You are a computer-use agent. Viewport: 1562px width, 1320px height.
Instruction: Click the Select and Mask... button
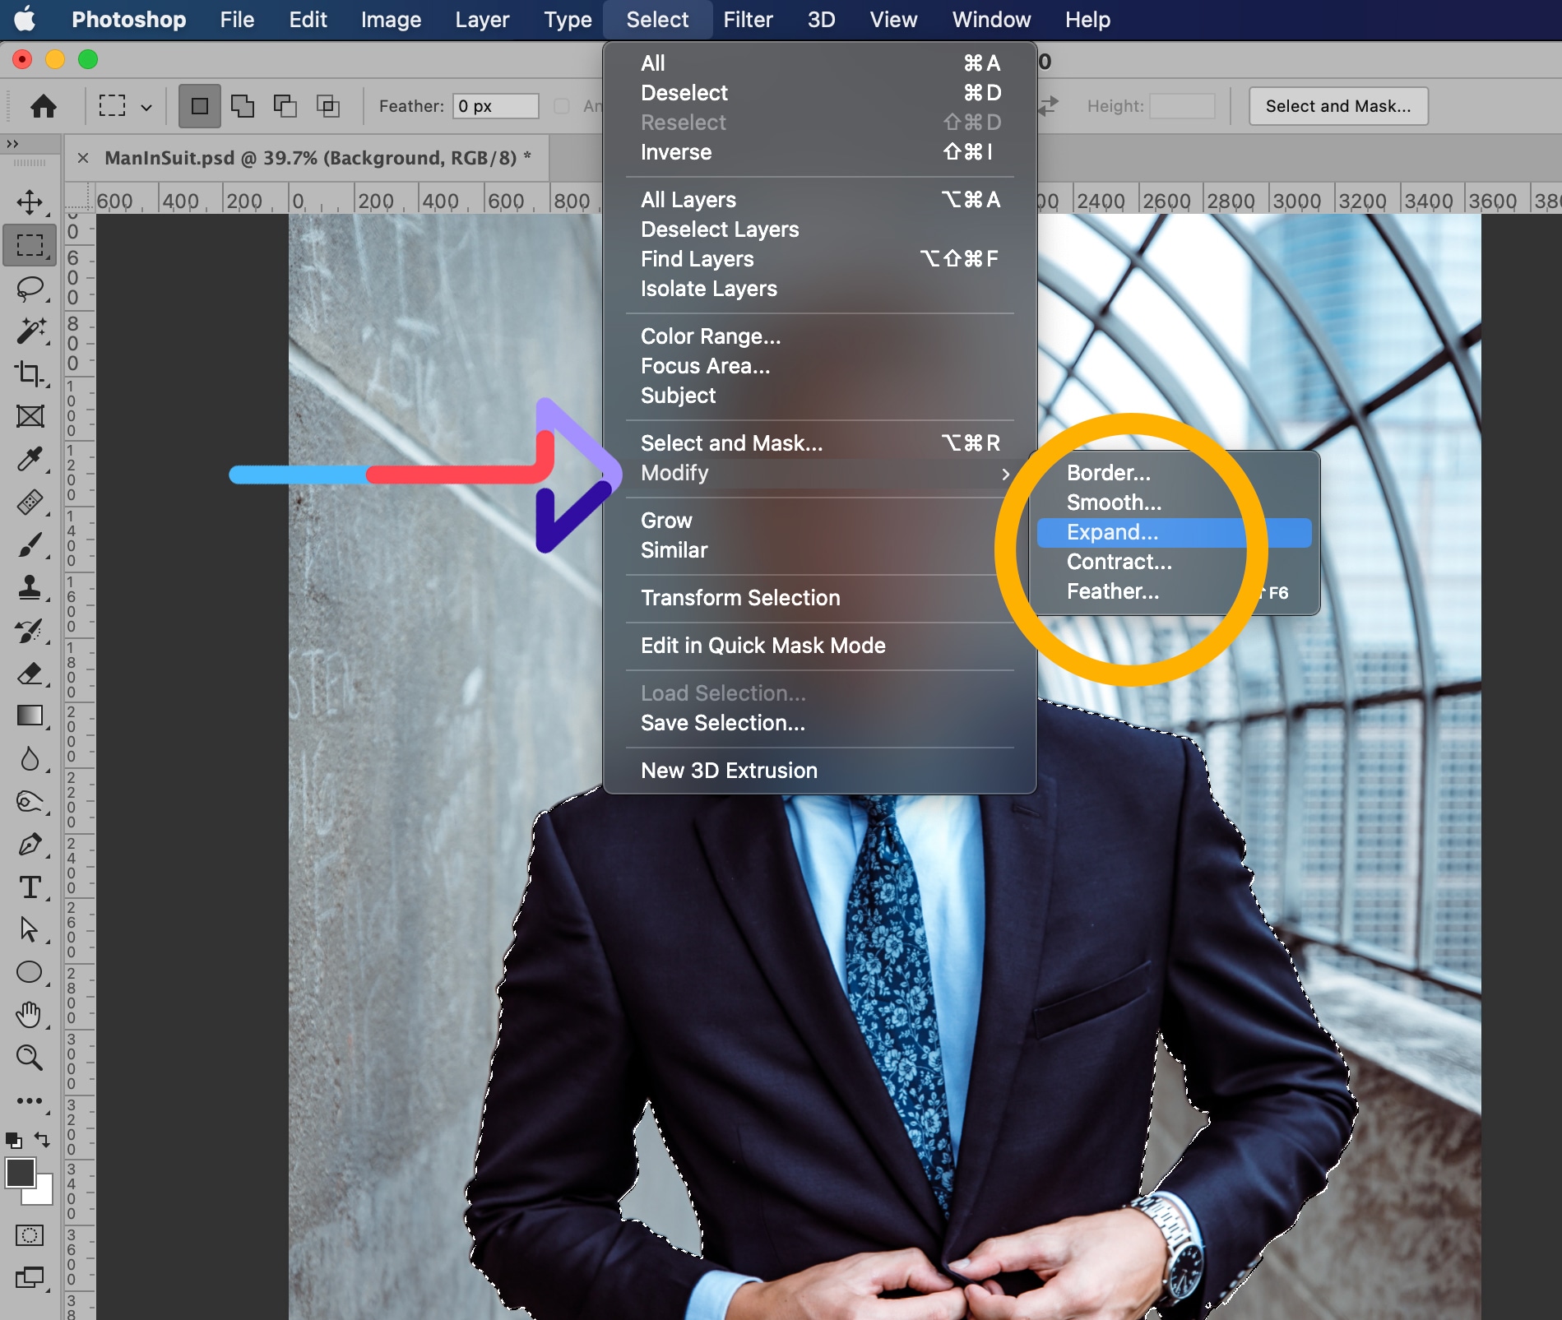coord(1337,106)
